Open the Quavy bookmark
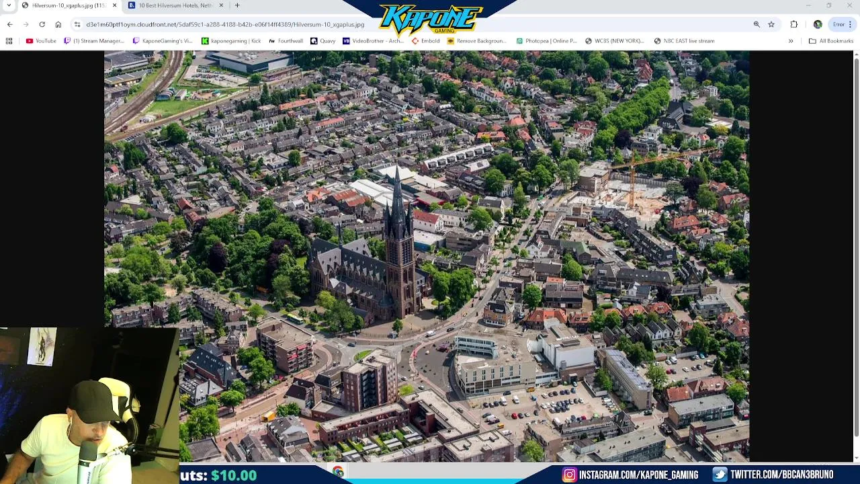Viewport: 860px width, 484px height. [322, 41]
